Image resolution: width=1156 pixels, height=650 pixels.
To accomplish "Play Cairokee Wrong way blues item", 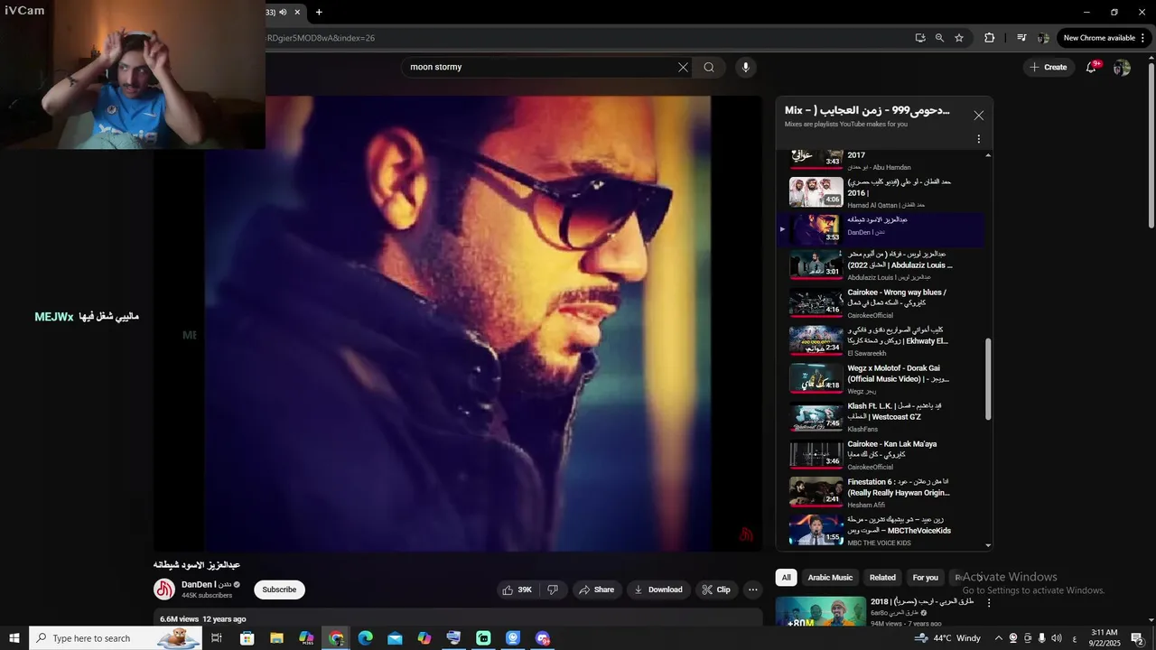I will [881, 303].
